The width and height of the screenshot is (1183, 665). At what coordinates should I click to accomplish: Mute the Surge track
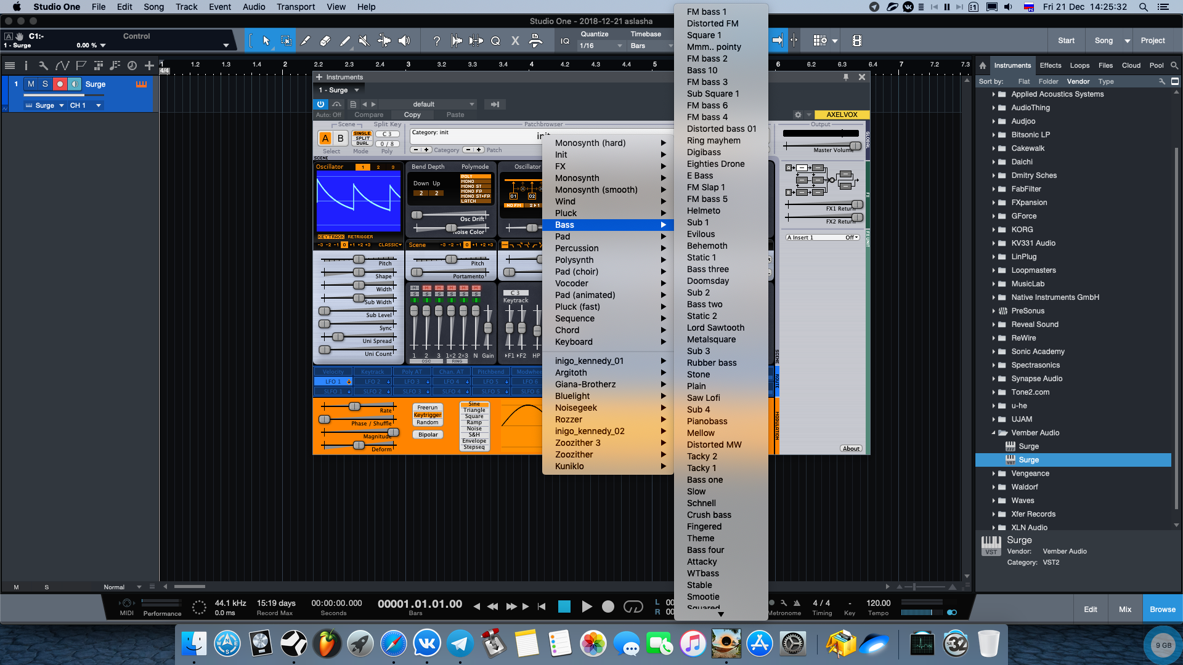(31, 84)
